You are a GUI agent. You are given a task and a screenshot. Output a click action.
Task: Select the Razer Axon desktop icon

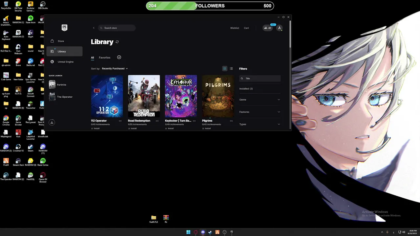pyautogui.click(x=31, y=20)
